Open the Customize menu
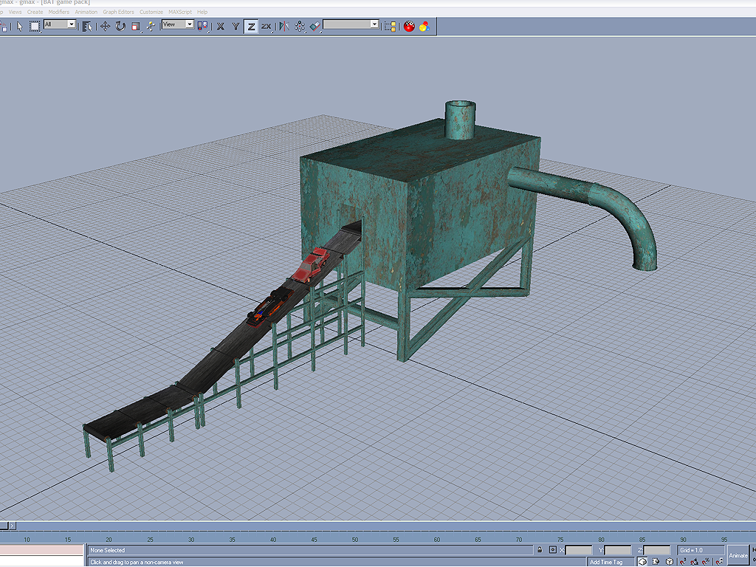Viewport: 756px width, 567px height. click(x=151, y=12)
